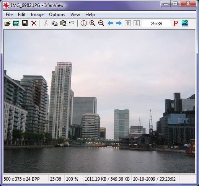Show image information with the info icon
The image size is (199, 186).
[x=84, y=23]
